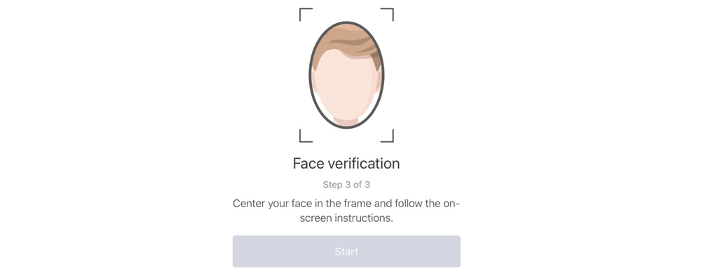
Task: Click the word 'verification' in the title
Action: pyautogui.click(x=364, y=164)
